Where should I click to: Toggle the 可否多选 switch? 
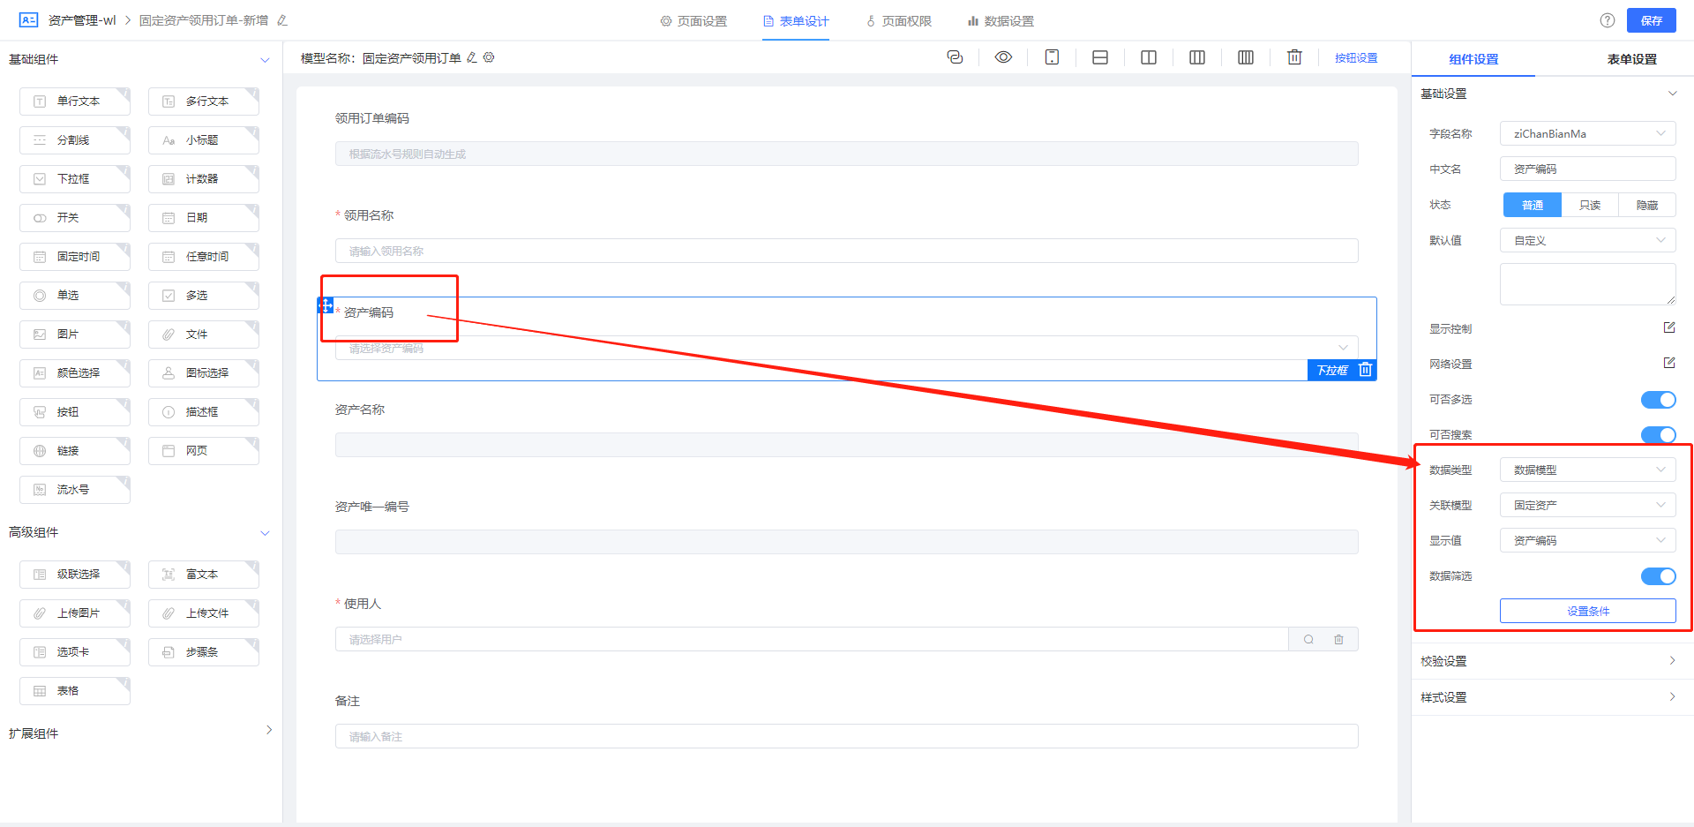click(x=1658, y=400)
